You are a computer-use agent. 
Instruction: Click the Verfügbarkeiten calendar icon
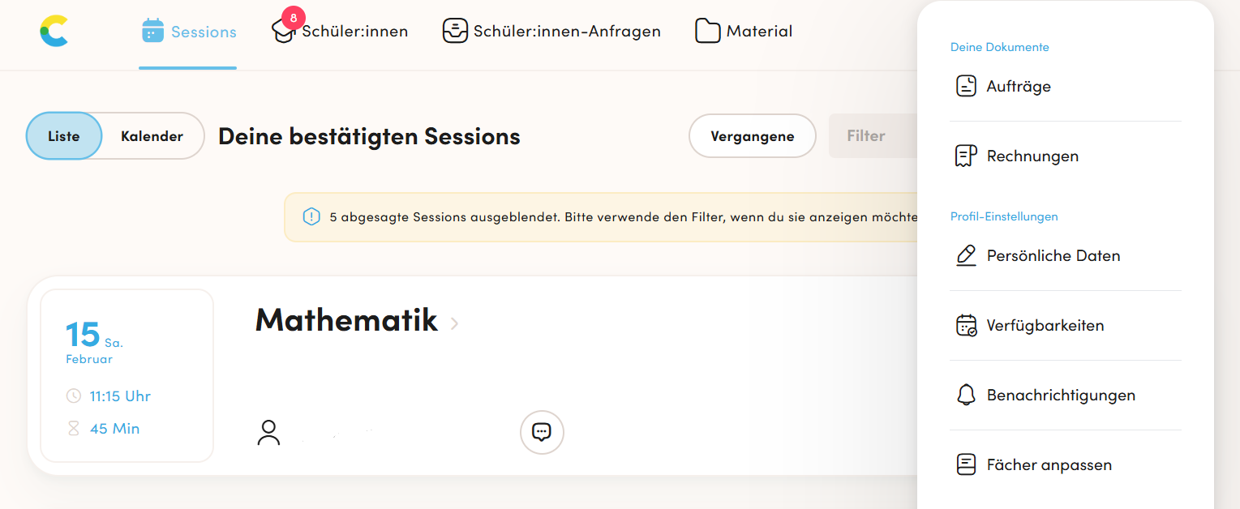coord(966,325)
